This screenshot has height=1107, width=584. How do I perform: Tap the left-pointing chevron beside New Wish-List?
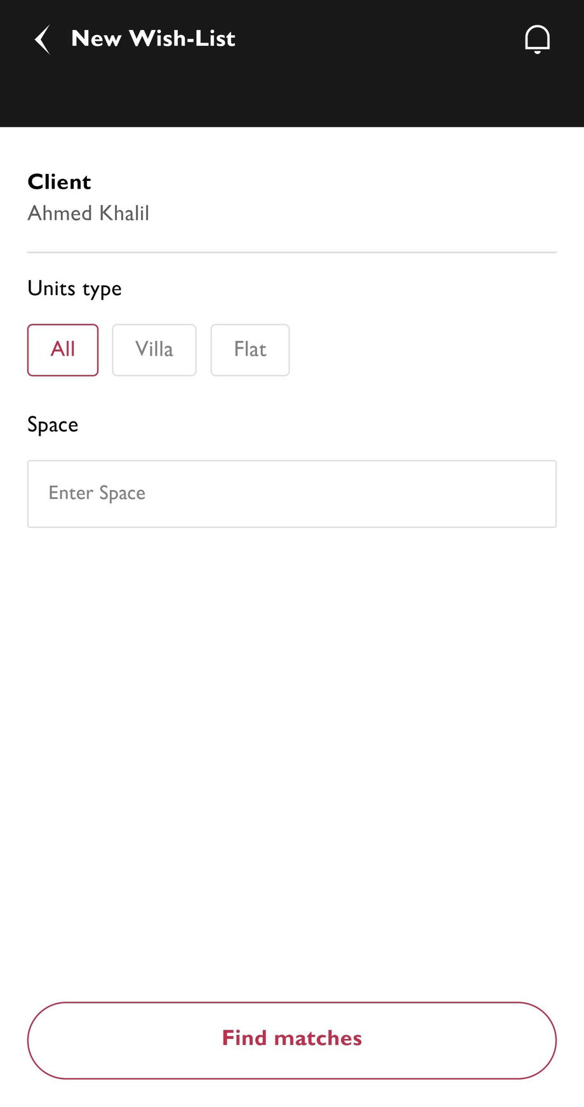click(43, 39)
